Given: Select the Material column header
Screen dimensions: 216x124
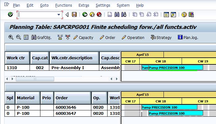Looking at the screenshot, I should pos(28,98).
